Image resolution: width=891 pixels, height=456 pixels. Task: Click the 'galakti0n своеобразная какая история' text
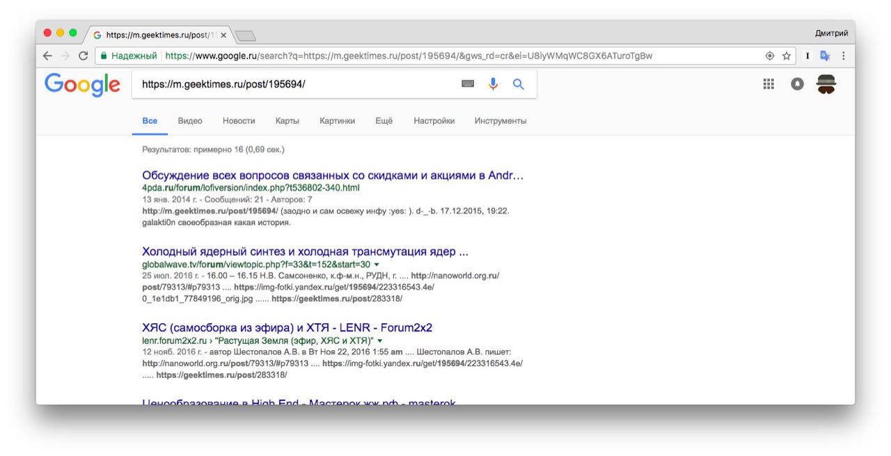[216, 223]
